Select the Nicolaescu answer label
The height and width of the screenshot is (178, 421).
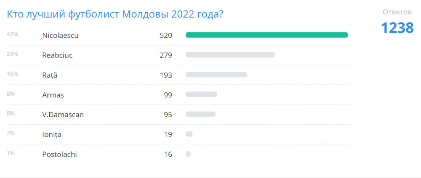click(x=60, y=35)
